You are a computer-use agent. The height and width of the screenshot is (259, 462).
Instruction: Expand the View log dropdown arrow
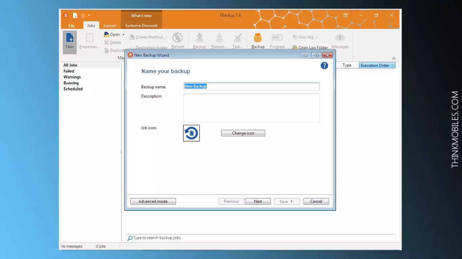[x=317, y=37]
